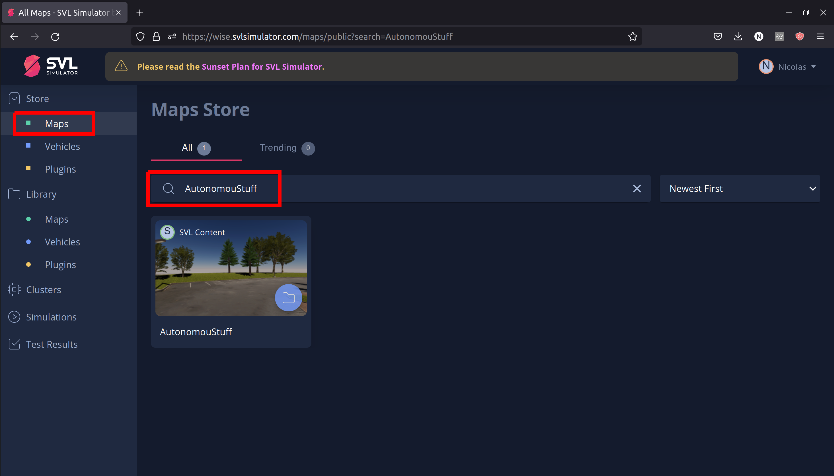Click the Nicolas user avatar

[766, 66]
